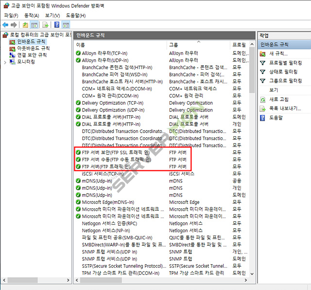Click the rules list vertical scrollbar thumb

[252, 70]
